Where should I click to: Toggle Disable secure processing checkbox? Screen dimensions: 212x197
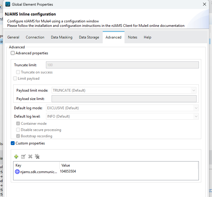18,130
